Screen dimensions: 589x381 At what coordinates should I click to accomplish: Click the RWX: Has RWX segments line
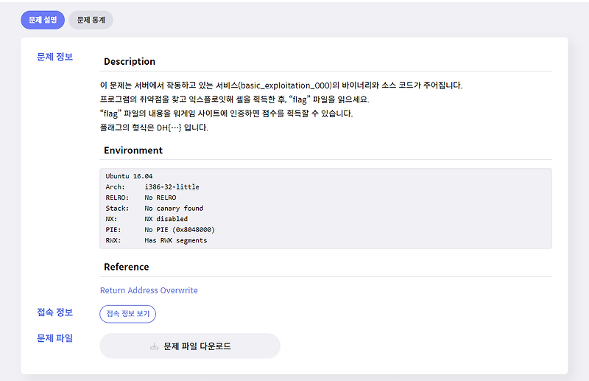pyautogui.click(x=156, y=240)
